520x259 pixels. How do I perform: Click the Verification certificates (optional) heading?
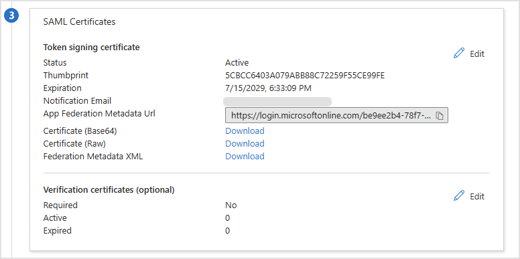pos(109,190)
